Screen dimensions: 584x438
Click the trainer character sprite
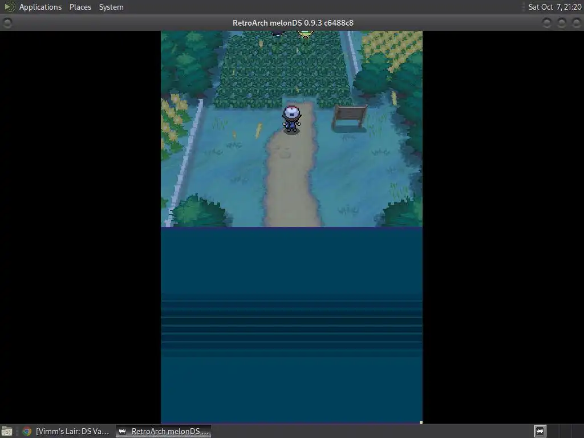(x=291, y=119)
